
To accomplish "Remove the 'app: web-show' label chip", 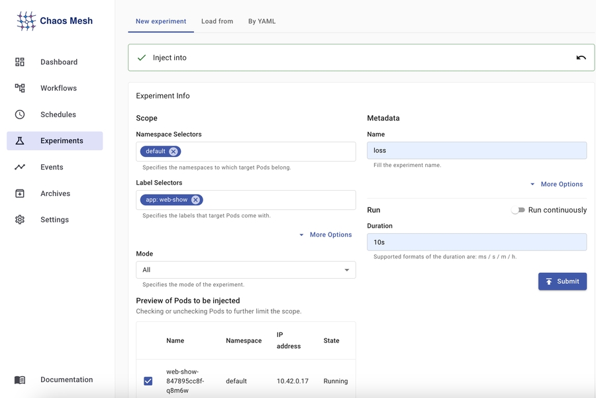I will (x=195, y=200).
